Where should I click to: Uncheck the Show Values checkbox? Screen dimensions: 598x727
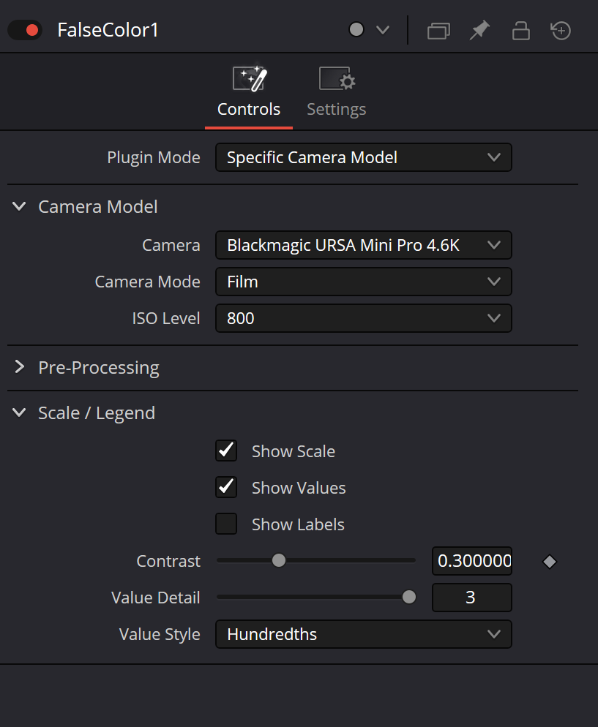coord(226,487)
